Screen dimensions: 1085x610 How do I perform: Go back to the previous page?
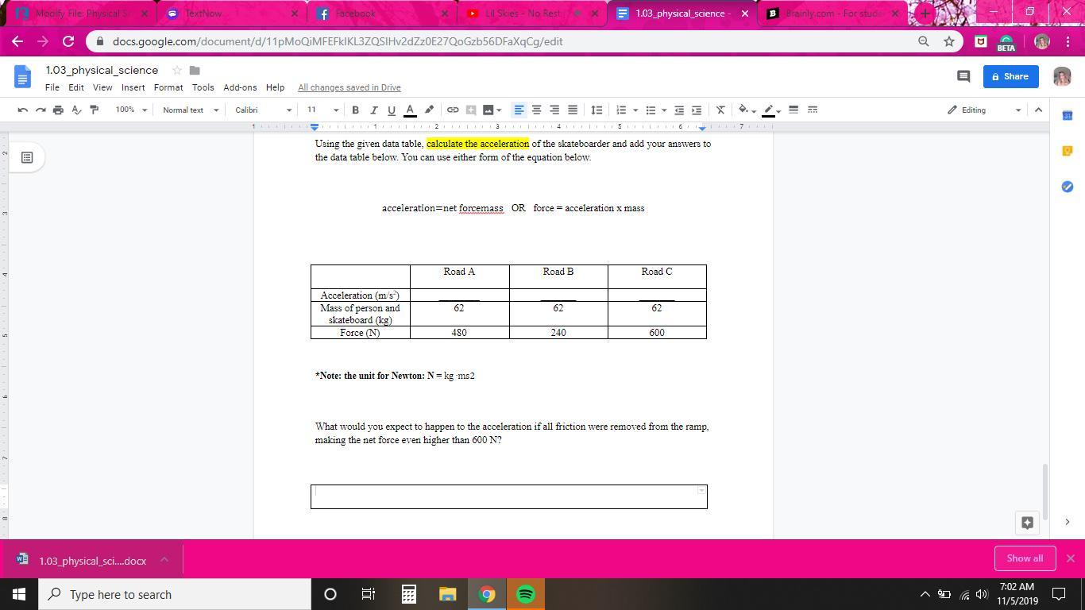point(17,41)
